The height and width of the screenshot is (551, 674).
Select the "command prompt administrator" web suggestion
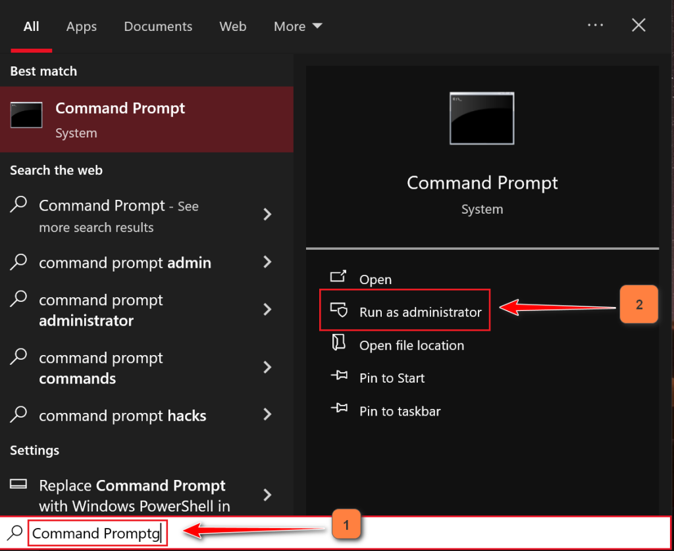tap(101, 310)
